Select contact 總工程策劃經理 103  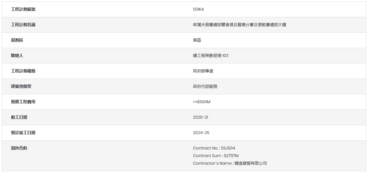point(211,56)
